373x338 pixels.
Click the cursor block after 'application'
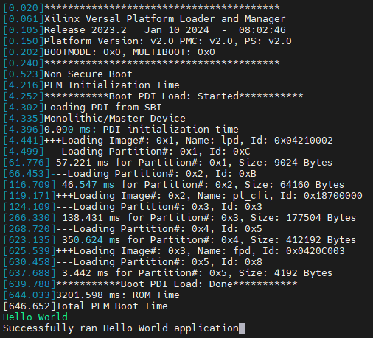pos(242,328)
